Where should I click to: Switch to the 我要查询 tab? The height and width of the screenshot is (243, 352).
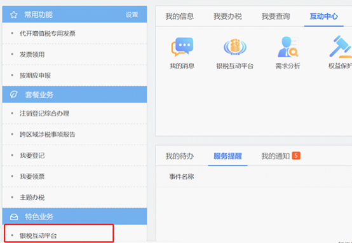point(276,17)
